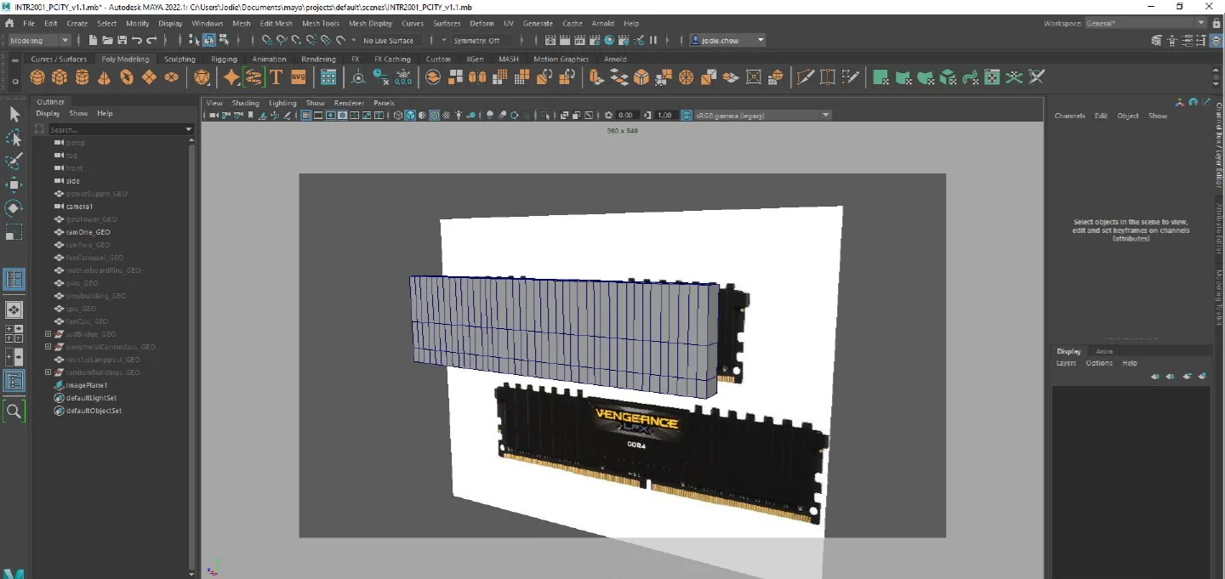Click the Open Scene folder icon

tap(107, 40)
